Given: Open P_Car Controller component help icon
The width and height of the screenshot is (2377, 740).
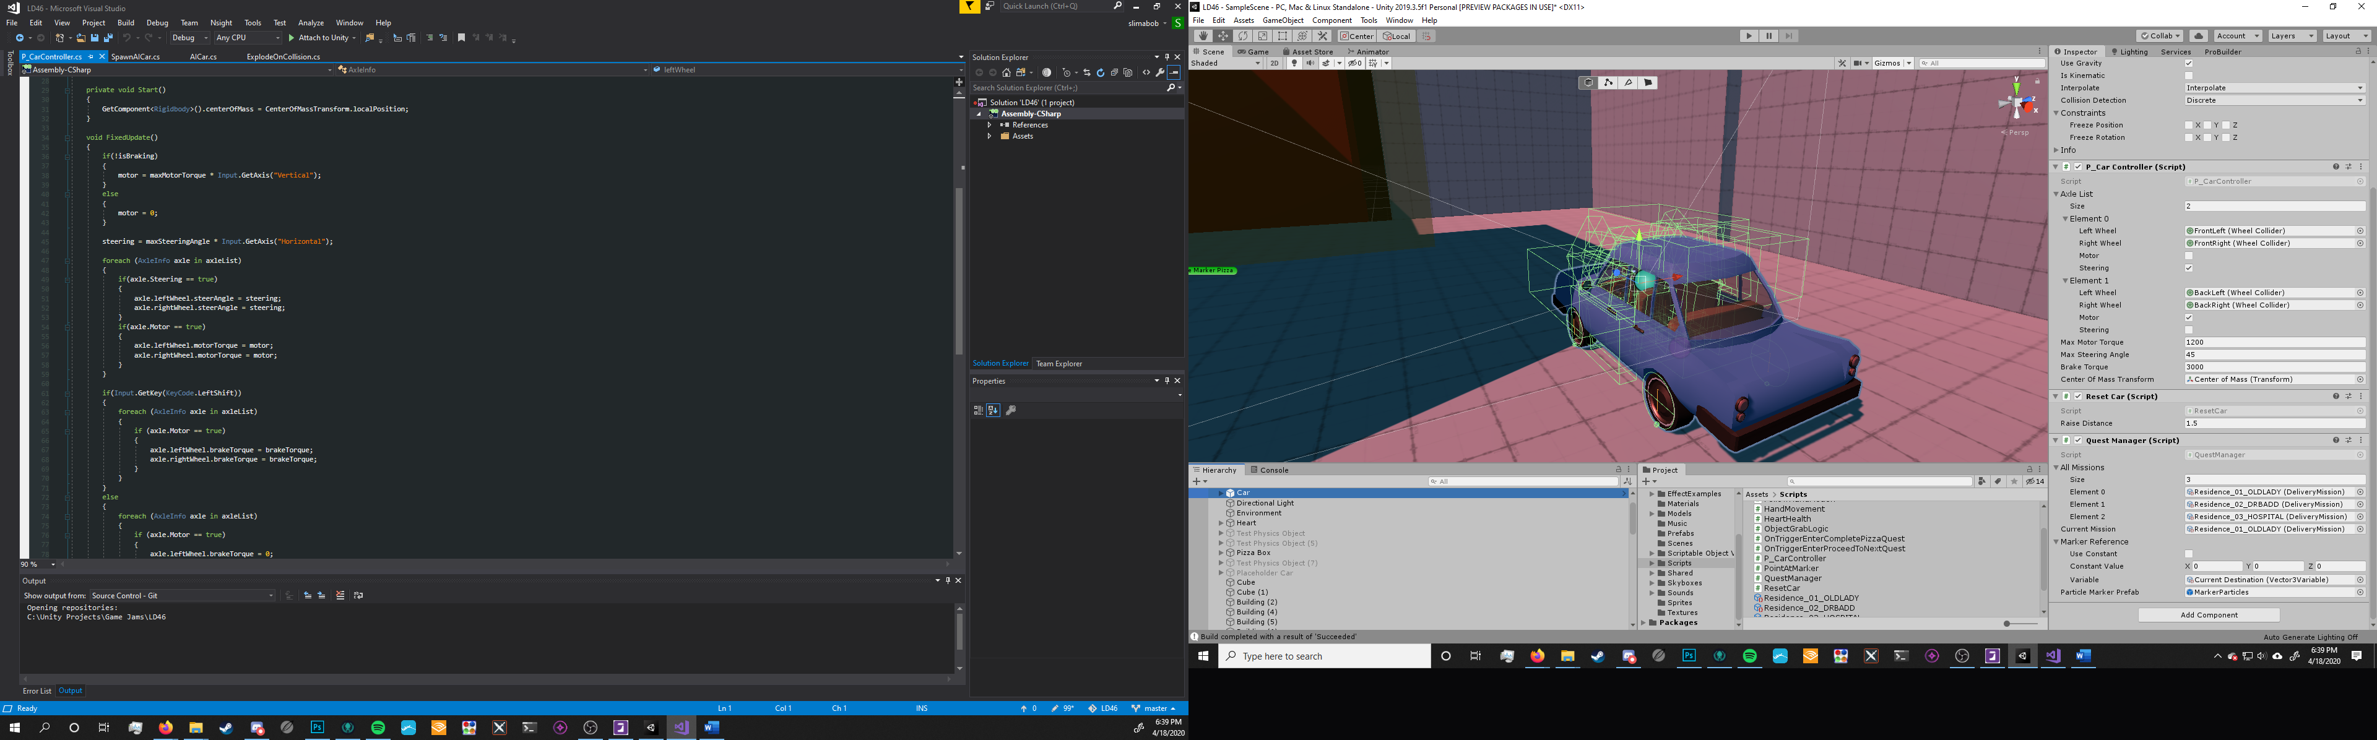Looking at the screenshot, I should [2336, 167].
